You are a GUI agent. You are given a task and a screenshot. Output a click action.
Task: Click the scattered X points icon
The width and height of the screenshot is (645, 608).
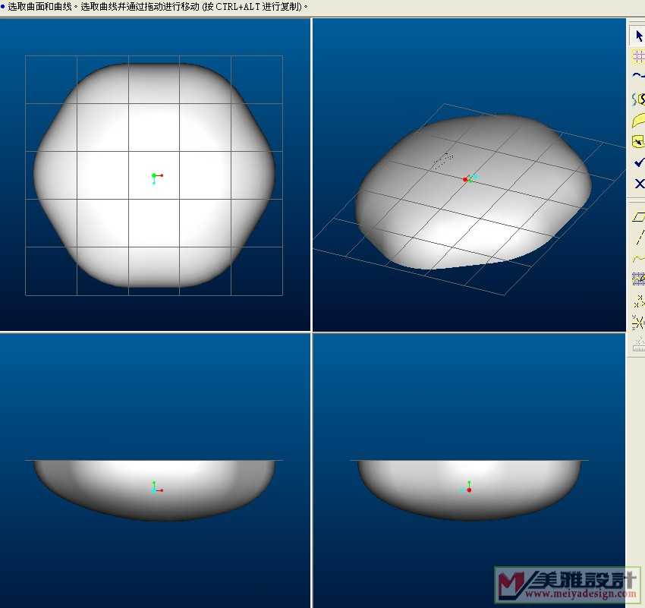(x=639, y=301)
